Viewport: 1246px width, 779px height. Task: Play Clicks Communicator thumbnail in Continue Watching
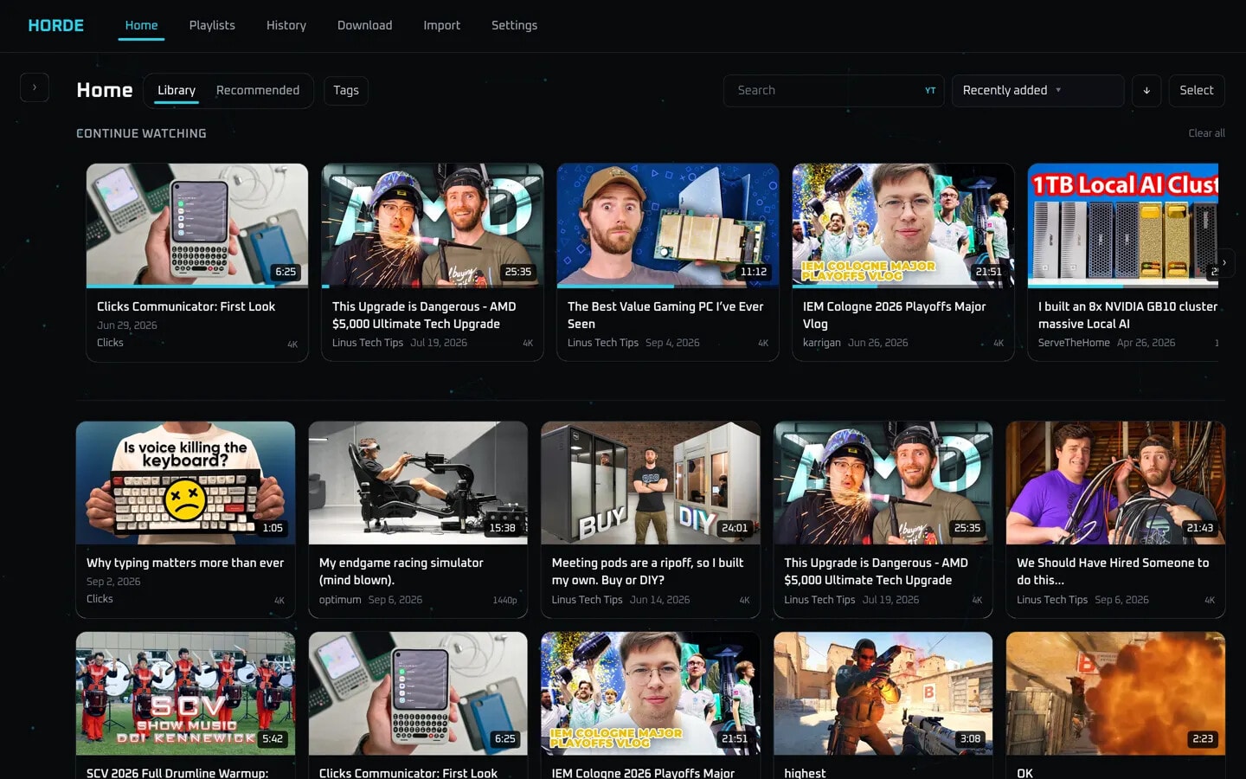pos(197,224)
